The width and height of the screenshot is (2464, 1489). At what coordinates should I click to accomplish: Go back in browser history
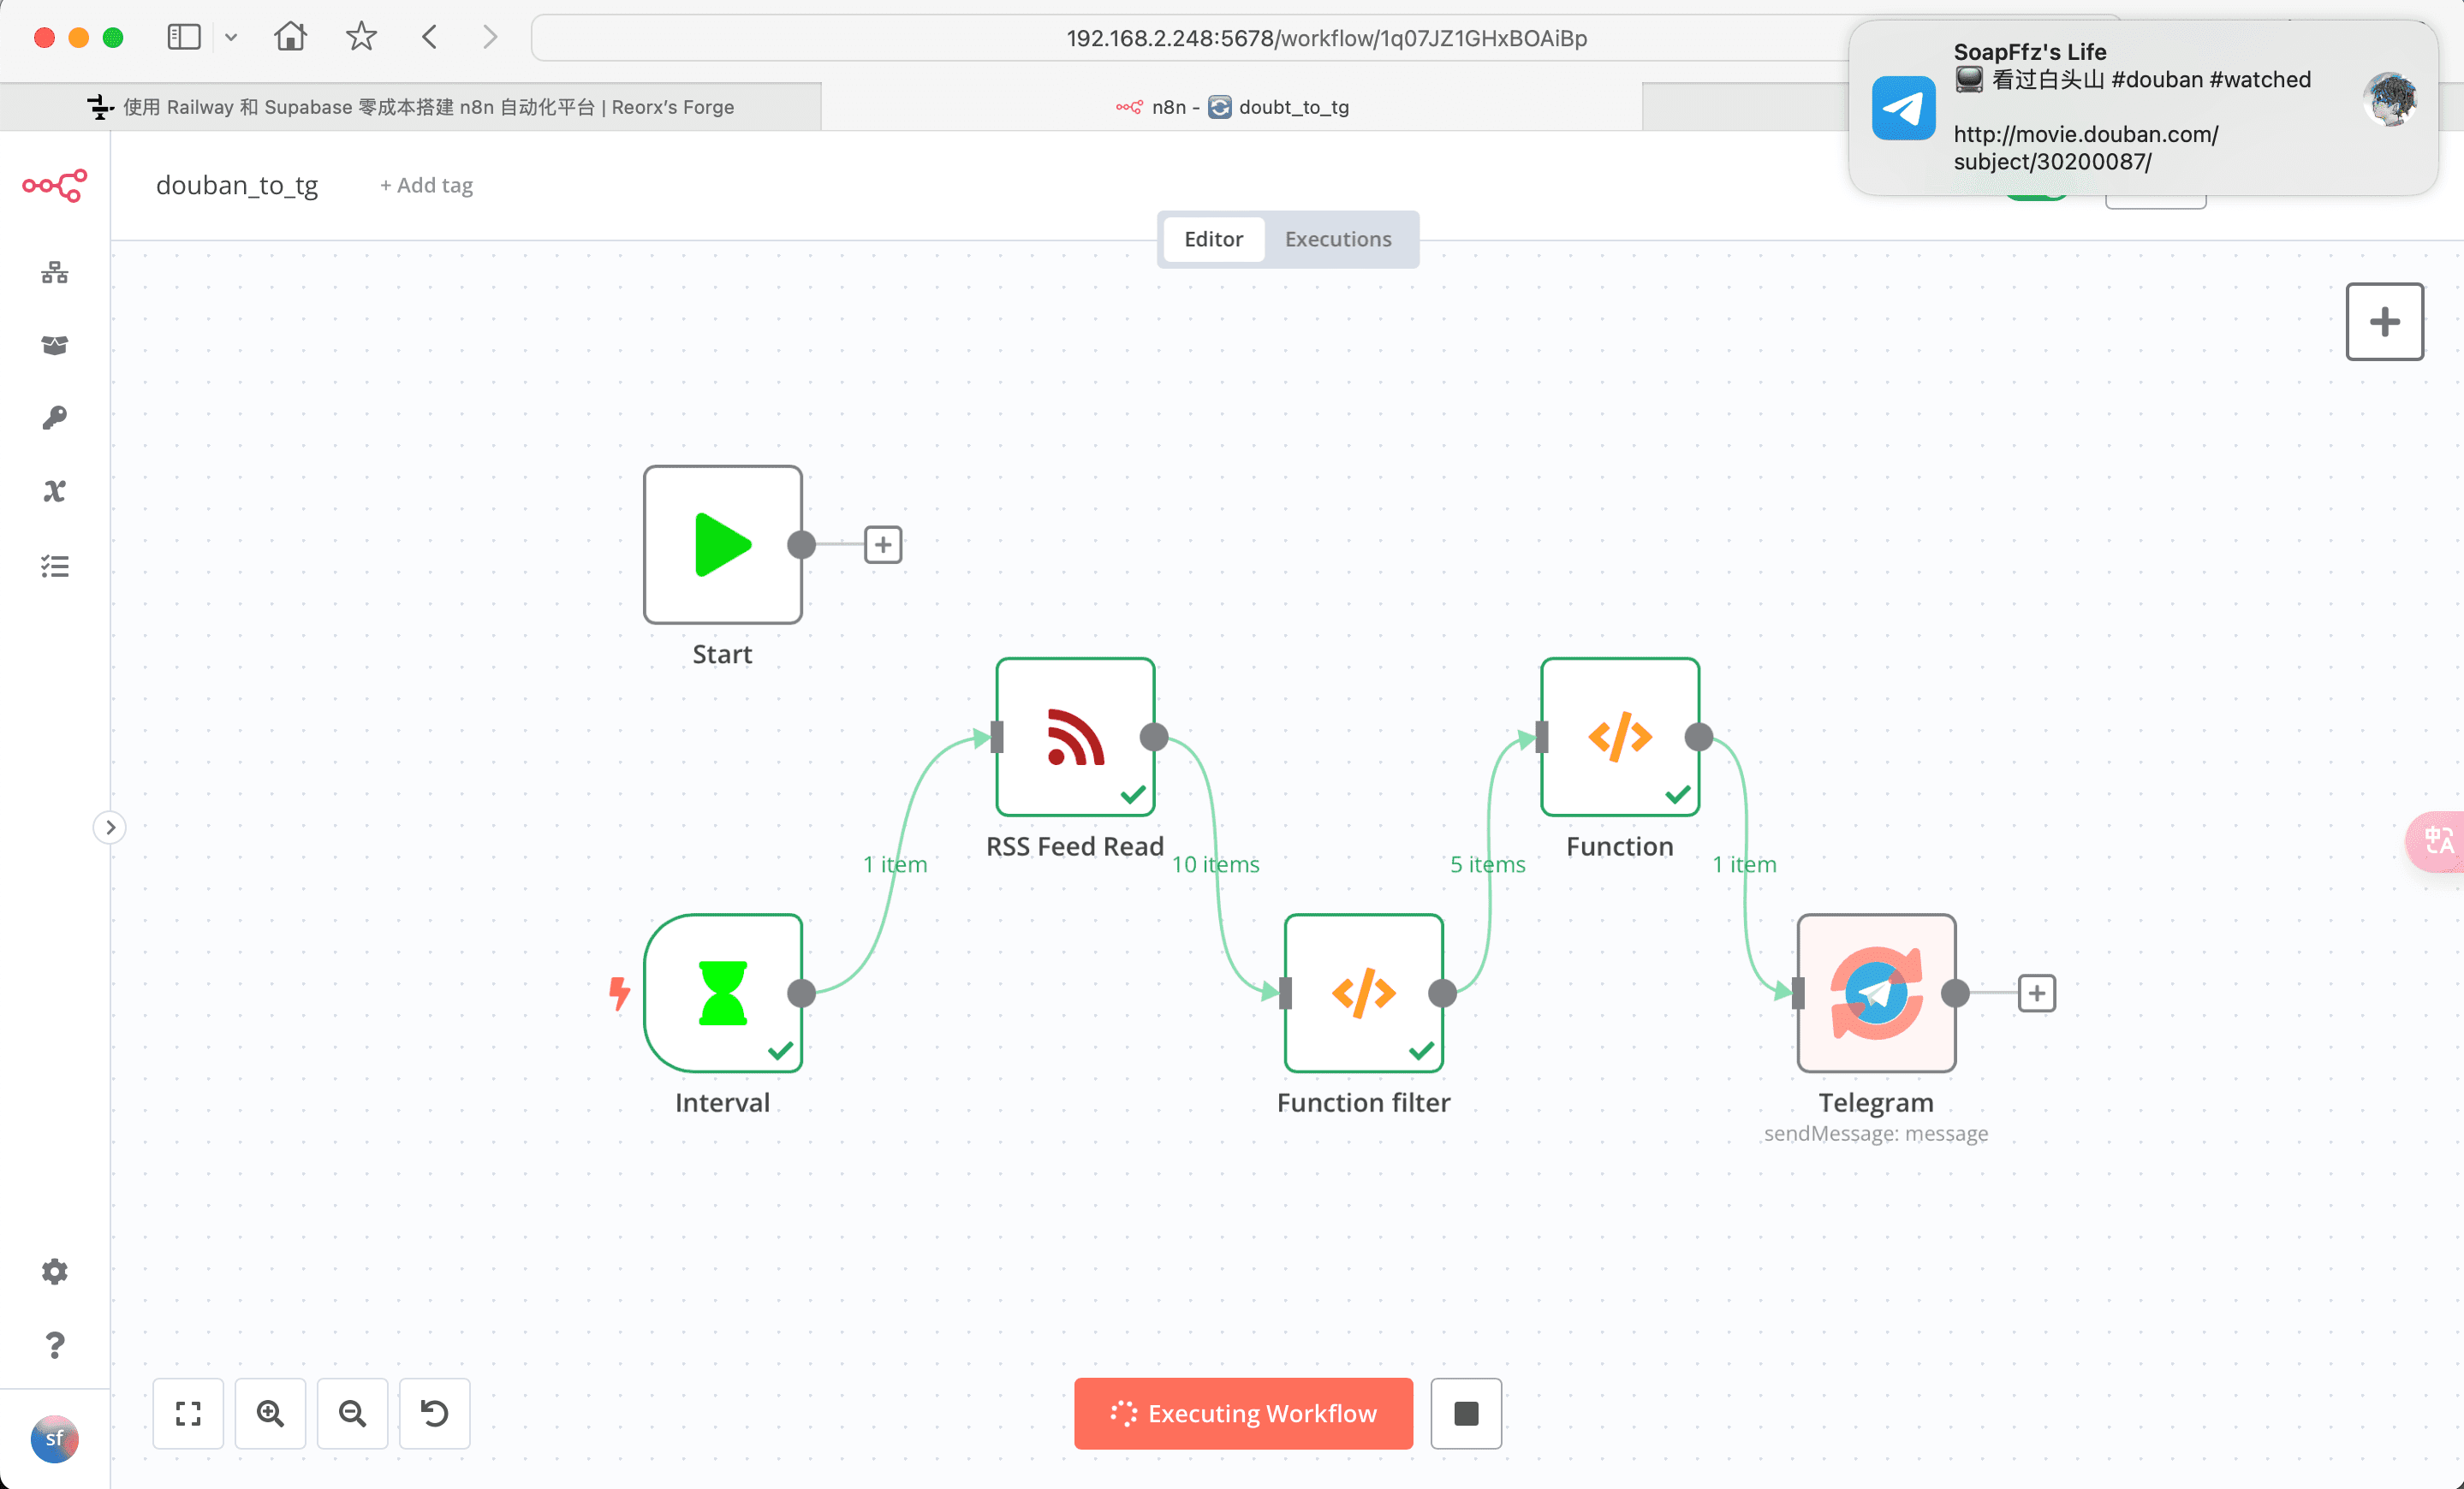(x=430, y=38)
